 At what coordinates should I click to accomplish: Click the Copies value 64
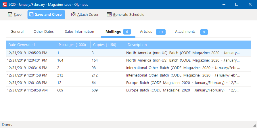pos(94,83)
